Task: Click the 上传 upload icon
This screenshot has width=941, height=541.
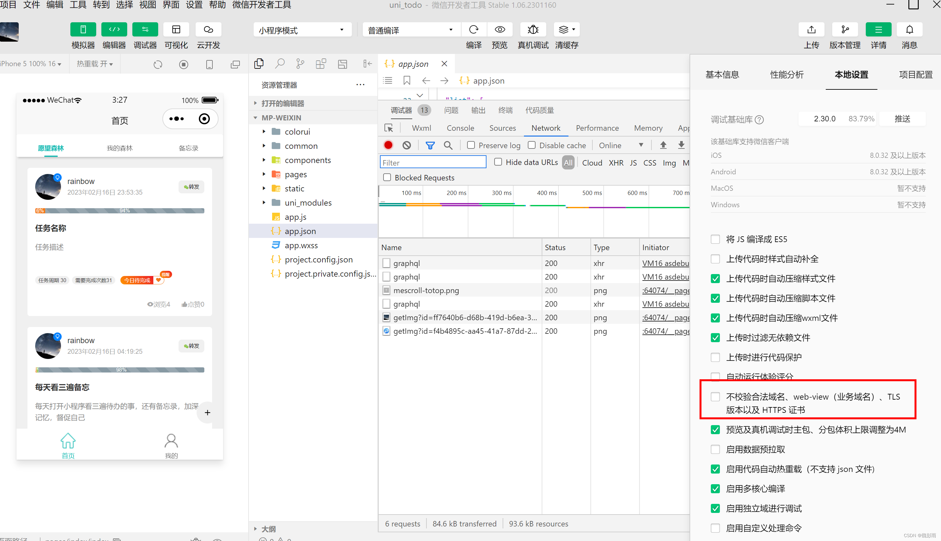Action: coord(811,30)
